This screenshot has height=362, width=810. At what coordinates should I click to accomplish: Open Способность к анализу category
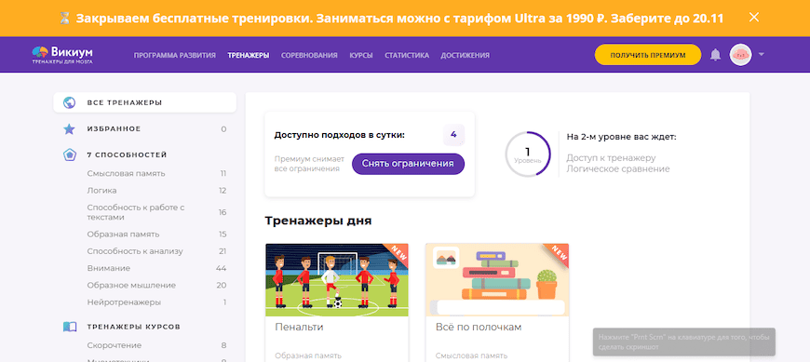135,251
